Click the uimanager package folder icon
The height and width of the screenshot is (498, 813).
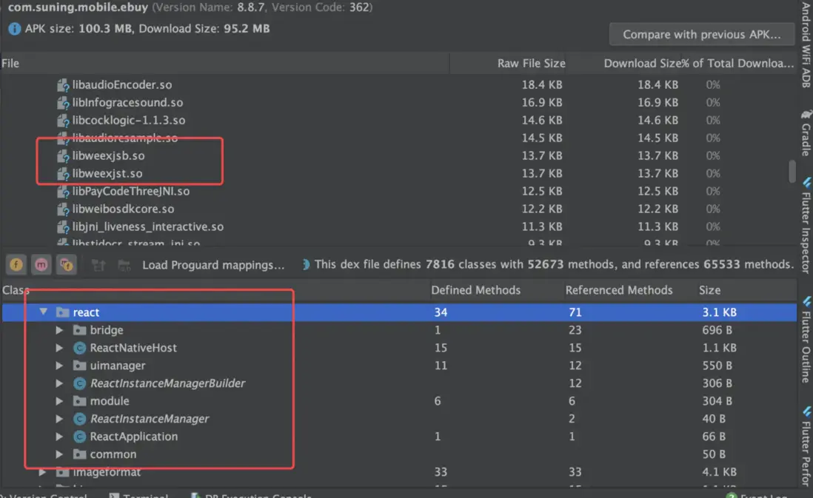click(x=80, y=366)
